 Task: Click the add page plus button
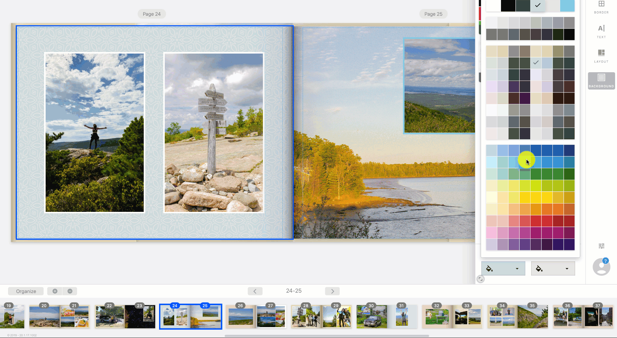click(55, 291)
